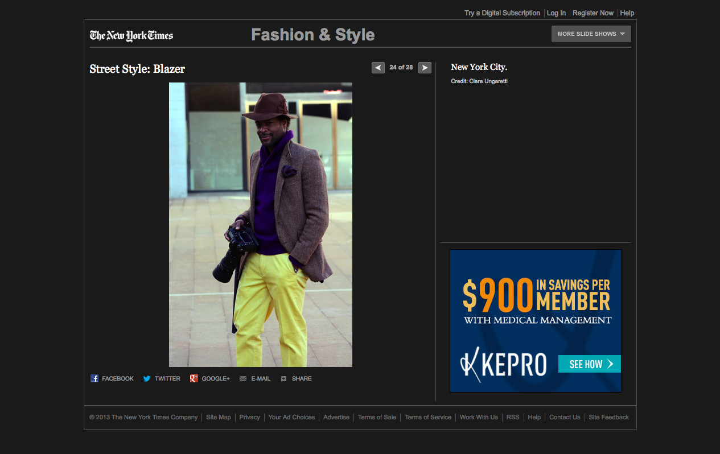Advance to the next slide arrow
The height and width of the screenshot is (454, 720).
click(425, 68)
